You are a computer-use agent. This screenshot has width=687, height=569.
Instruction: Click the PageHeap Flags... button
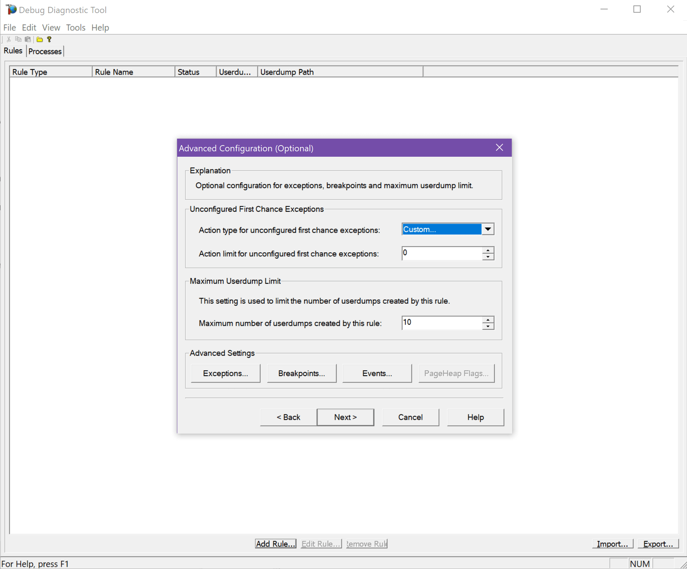click(x=456, y=373)
